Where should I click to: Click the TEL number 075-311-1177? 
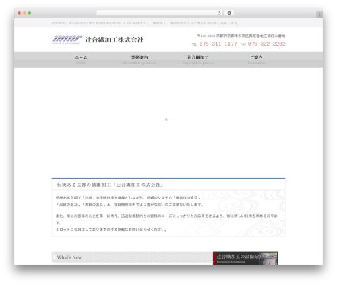pos(218,44)
